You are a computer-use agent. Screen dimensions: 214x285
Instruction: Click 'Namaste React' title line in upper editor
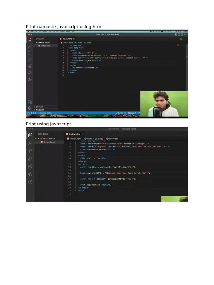click(87, 60)
